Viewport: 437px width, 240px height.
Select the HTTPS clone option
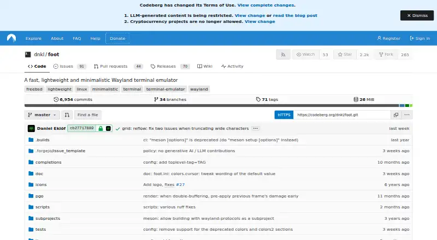284,115
